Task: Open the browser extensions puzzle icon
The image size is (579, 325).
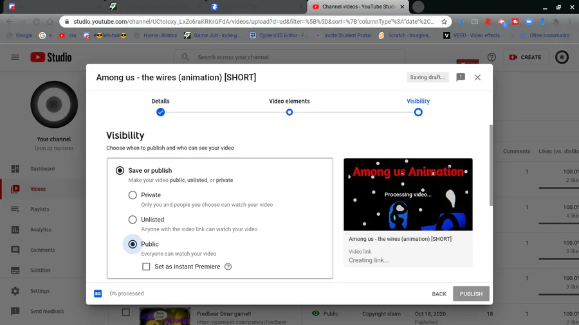Action: coord(556,22)
